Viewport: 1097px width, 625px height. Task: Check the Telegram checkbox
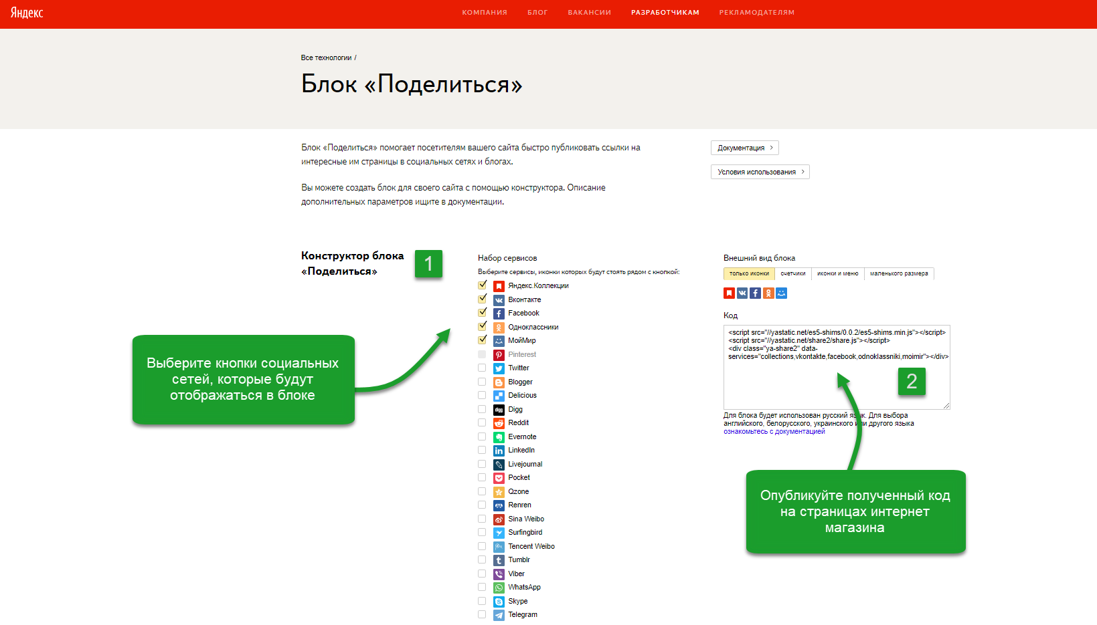(x=482, y=614)
